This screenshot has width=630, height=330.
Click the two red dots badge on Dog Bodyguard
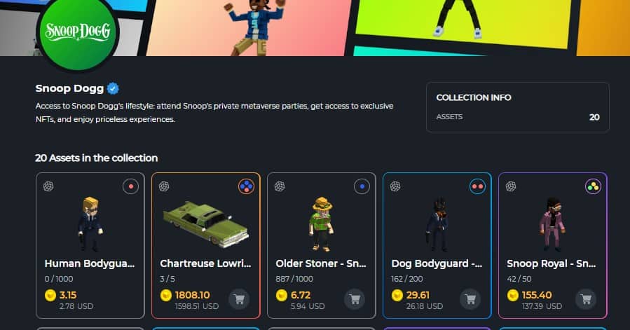click(x=477, y=186)
